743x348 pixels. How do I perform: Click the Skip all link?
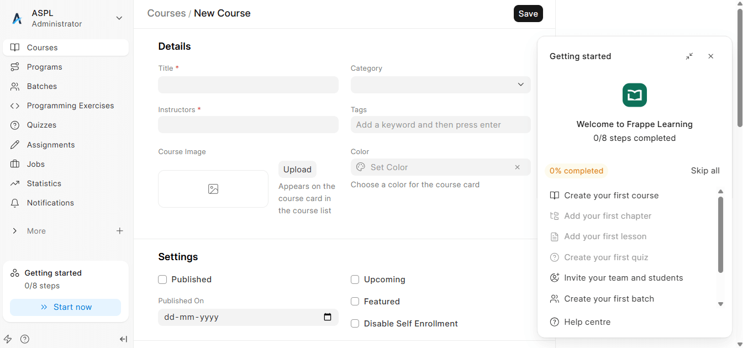705,171
